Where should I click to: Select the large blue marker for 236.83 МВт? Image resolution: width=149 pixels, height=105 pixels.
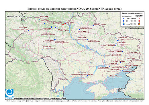pos(55,40)
